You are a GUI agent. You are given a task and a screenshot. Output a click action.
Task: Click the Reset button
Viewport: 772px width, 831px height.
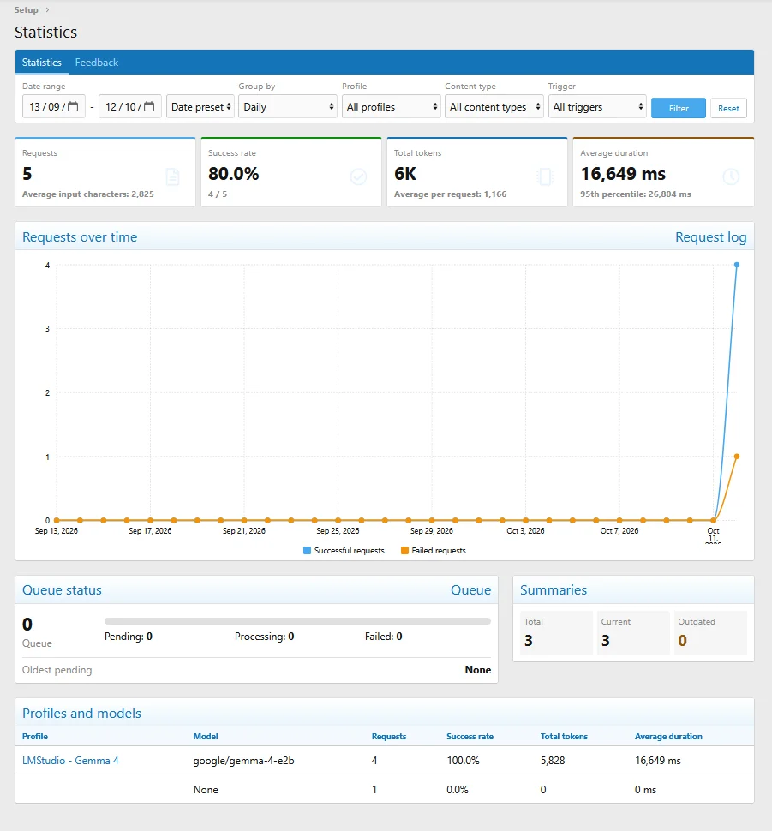(x=728, y=108)
